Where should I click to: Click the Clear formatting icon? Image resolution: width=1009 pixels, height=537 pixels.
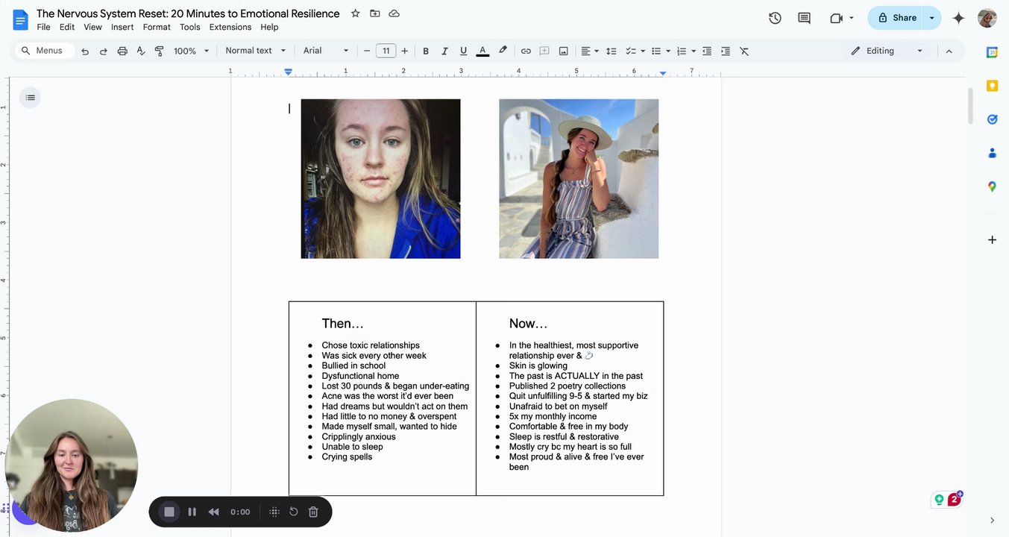tap(744, 51)
